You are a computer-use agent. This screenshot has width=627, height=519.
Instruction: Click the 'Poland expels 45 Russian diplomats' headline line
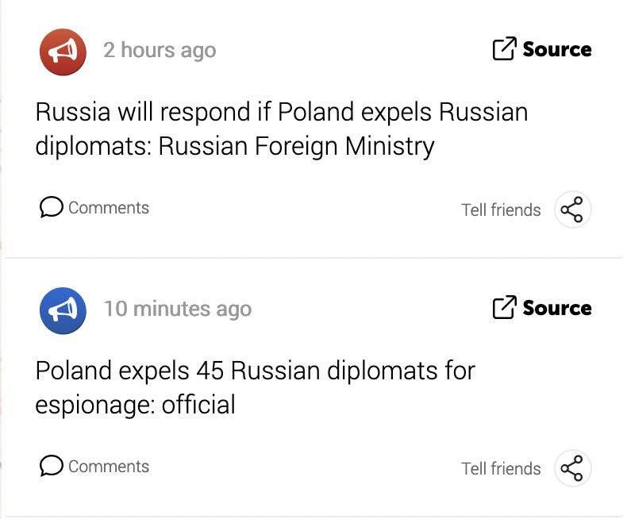255,371
